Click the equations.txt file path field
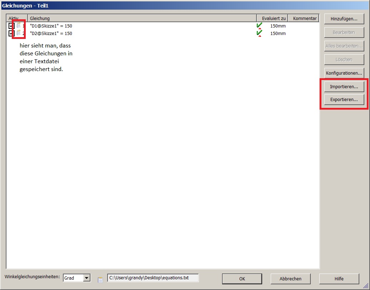 click(x=153, y=278)
